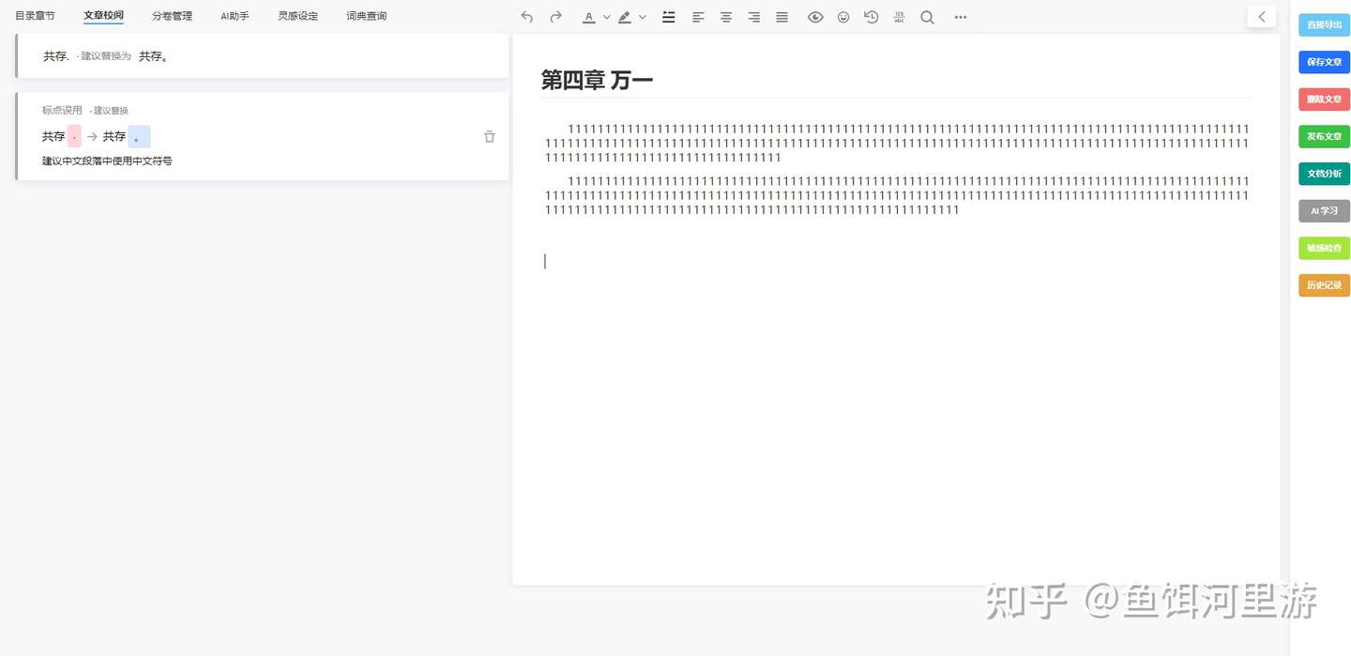The height and width of the screenshot is (656, 1351).
Task: Switch to the 目录章节 tab
Action: (34, 15)
